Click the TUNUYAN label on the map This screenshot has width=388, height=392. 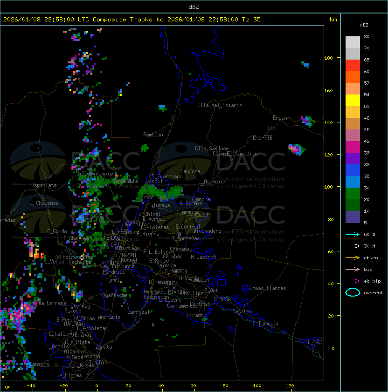pyautogui.click(x=99, y=363)
